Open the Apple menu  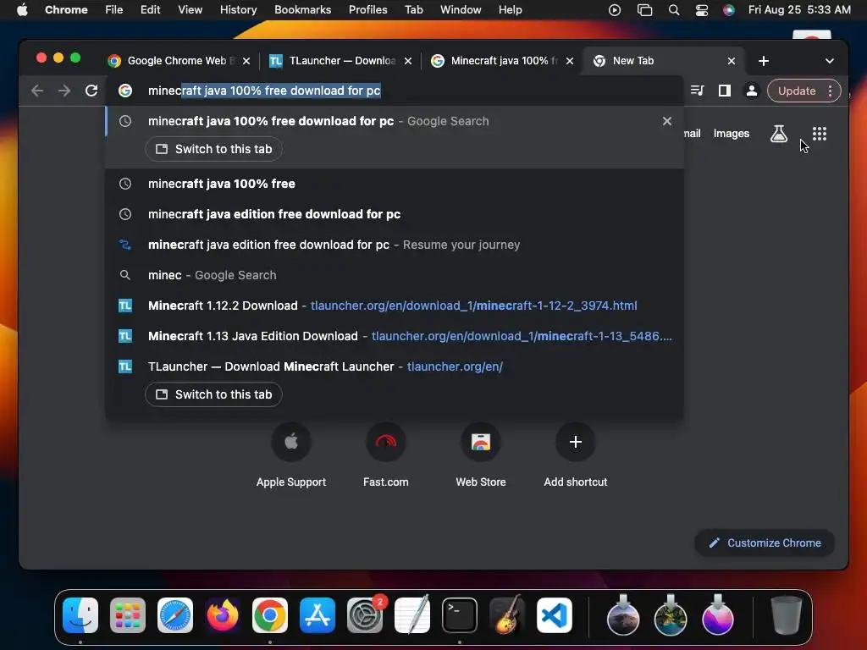pos(22,10)
